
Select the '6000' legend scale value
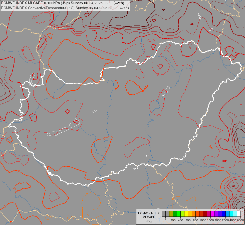(240, 220)
